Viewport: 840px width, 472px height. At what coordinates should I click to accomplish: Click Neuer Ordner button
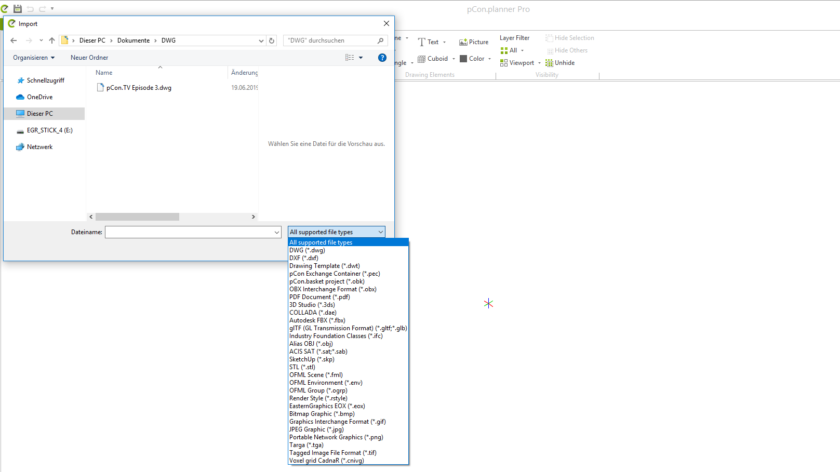click(x=89, y=58)
